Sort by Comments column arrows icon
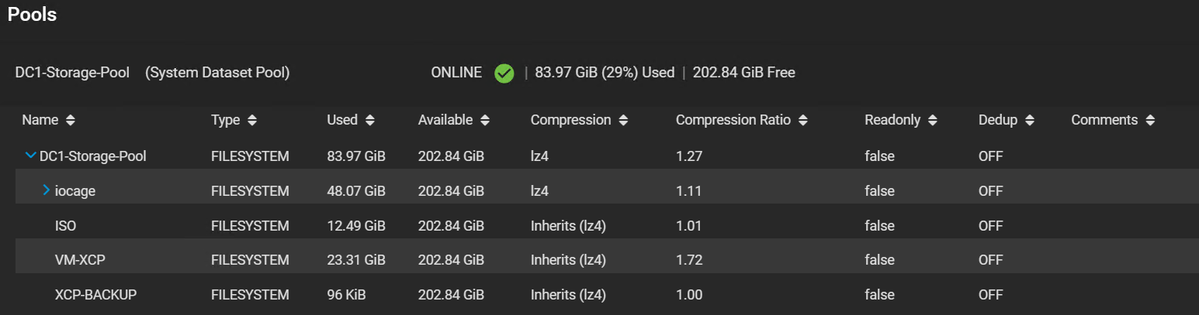The width and height of the screenshot is (1199, 315). pos(1149,121)
